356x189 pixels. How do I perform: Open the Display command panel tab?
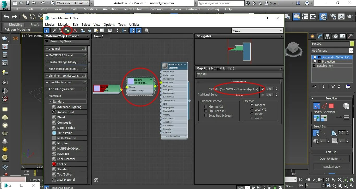[x=343, y=36]
